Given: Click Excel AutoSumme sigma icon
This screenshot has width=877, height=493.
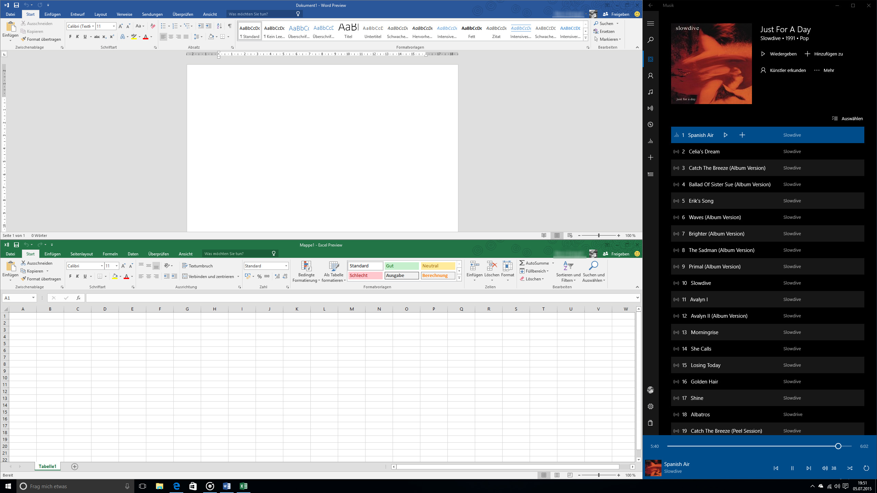Looking at the screenshot, I should (x=522, y=263).
